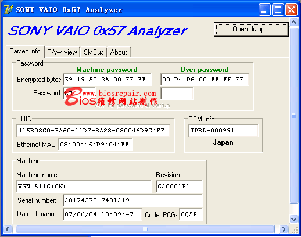Image resolution: width=301 pixels, height=237 pixels.
Task: Maximize the Analyzer window
Action: [278, 9]
